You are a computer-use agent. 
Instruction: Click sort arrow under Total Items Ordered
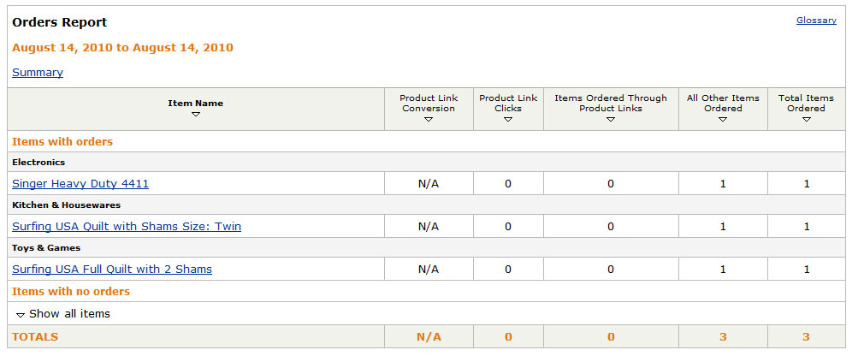[806, 120]
